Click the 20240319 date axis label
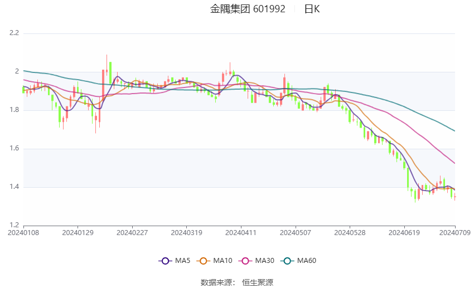Viewport: 474px width, 288px height. pyautogui.click(x=186, y=233)
